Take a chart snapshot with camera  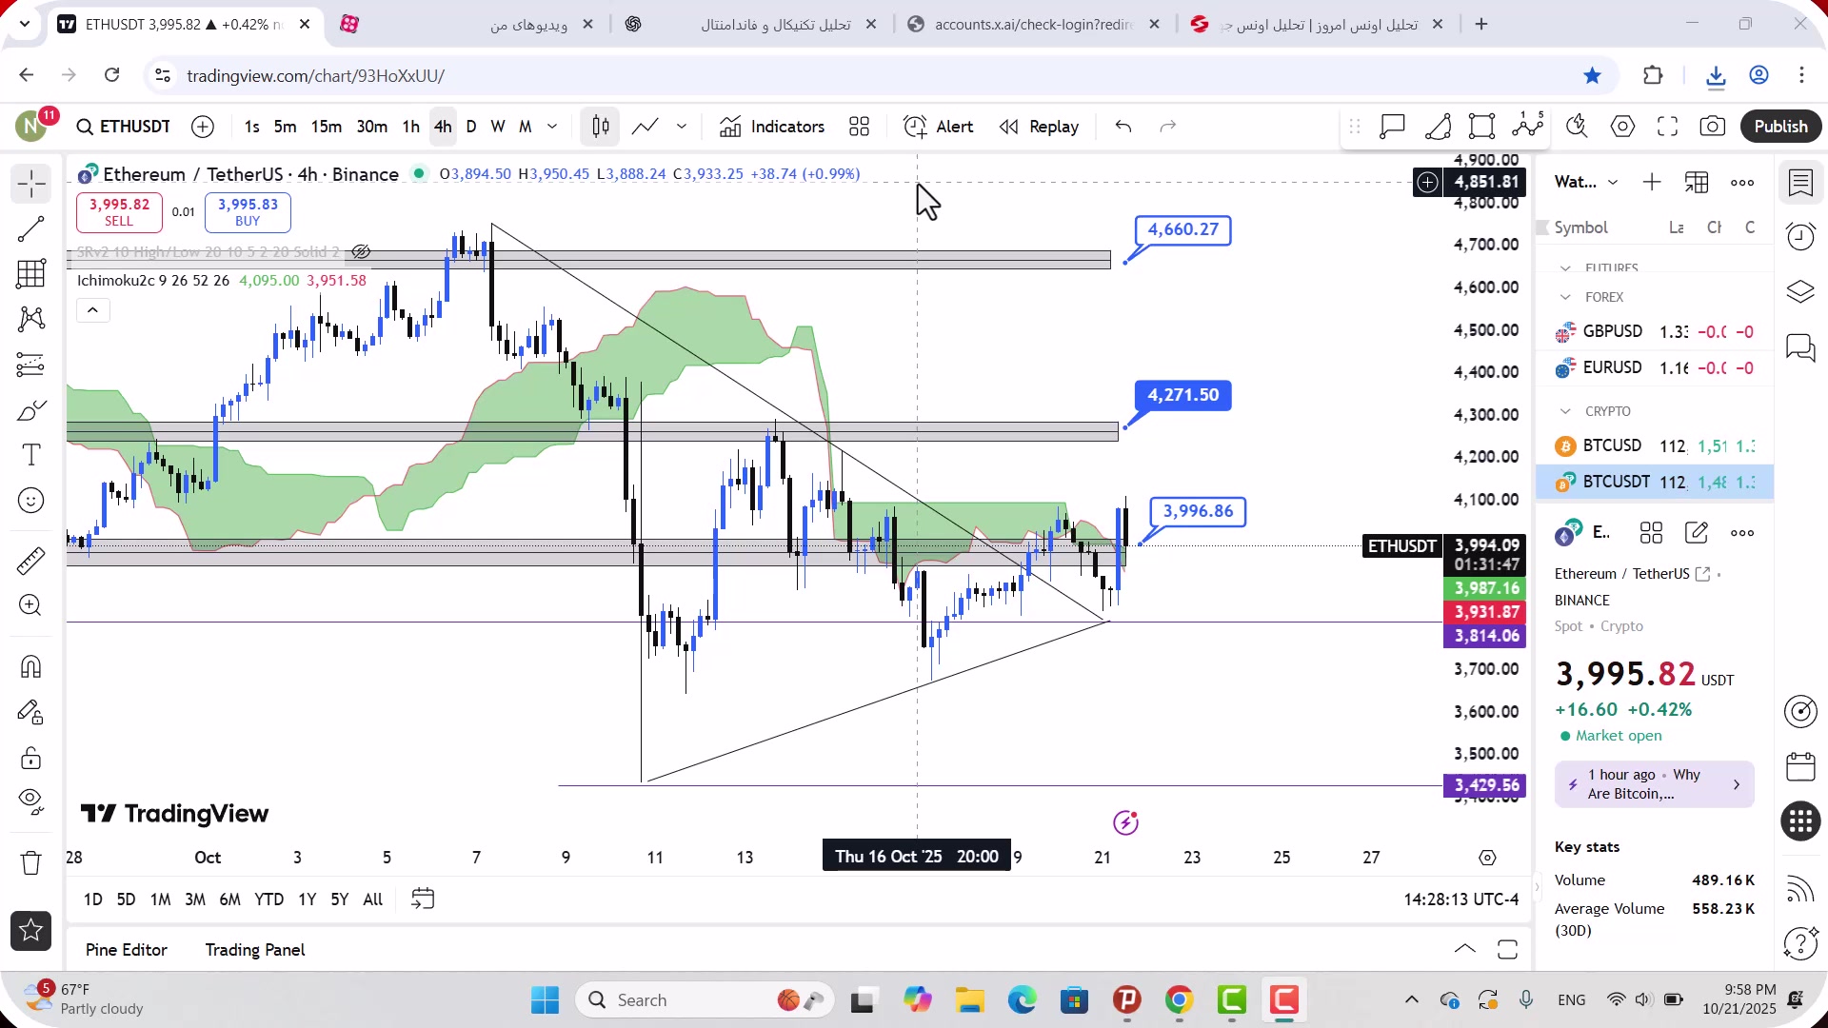1713,127
